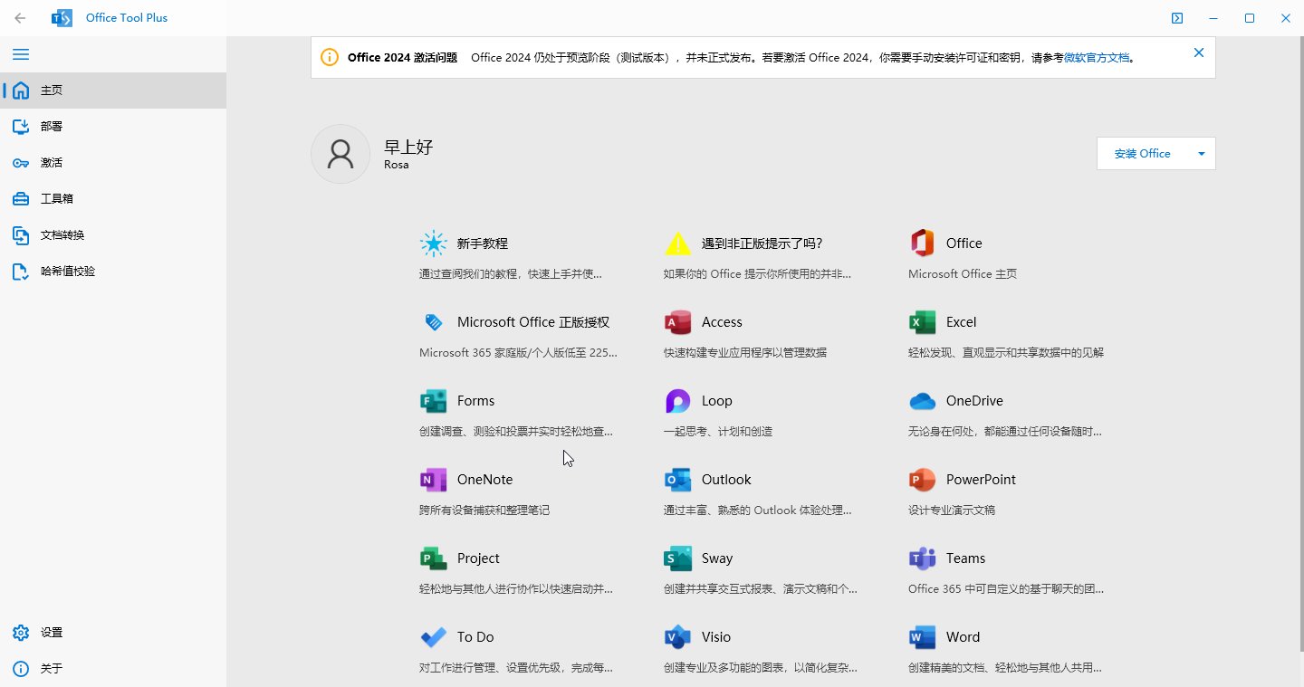Expand the 安装 Office dropdown arrow

(x=1202, y=153)
